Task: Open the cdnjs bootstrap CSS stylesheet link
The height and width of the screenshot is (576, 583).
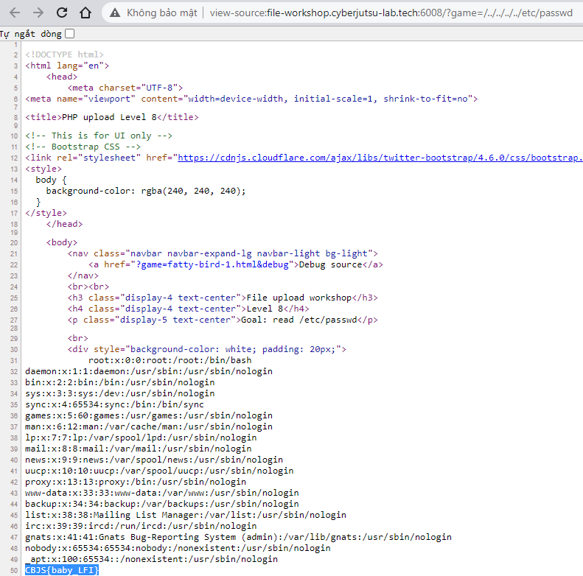Action: 380,158
